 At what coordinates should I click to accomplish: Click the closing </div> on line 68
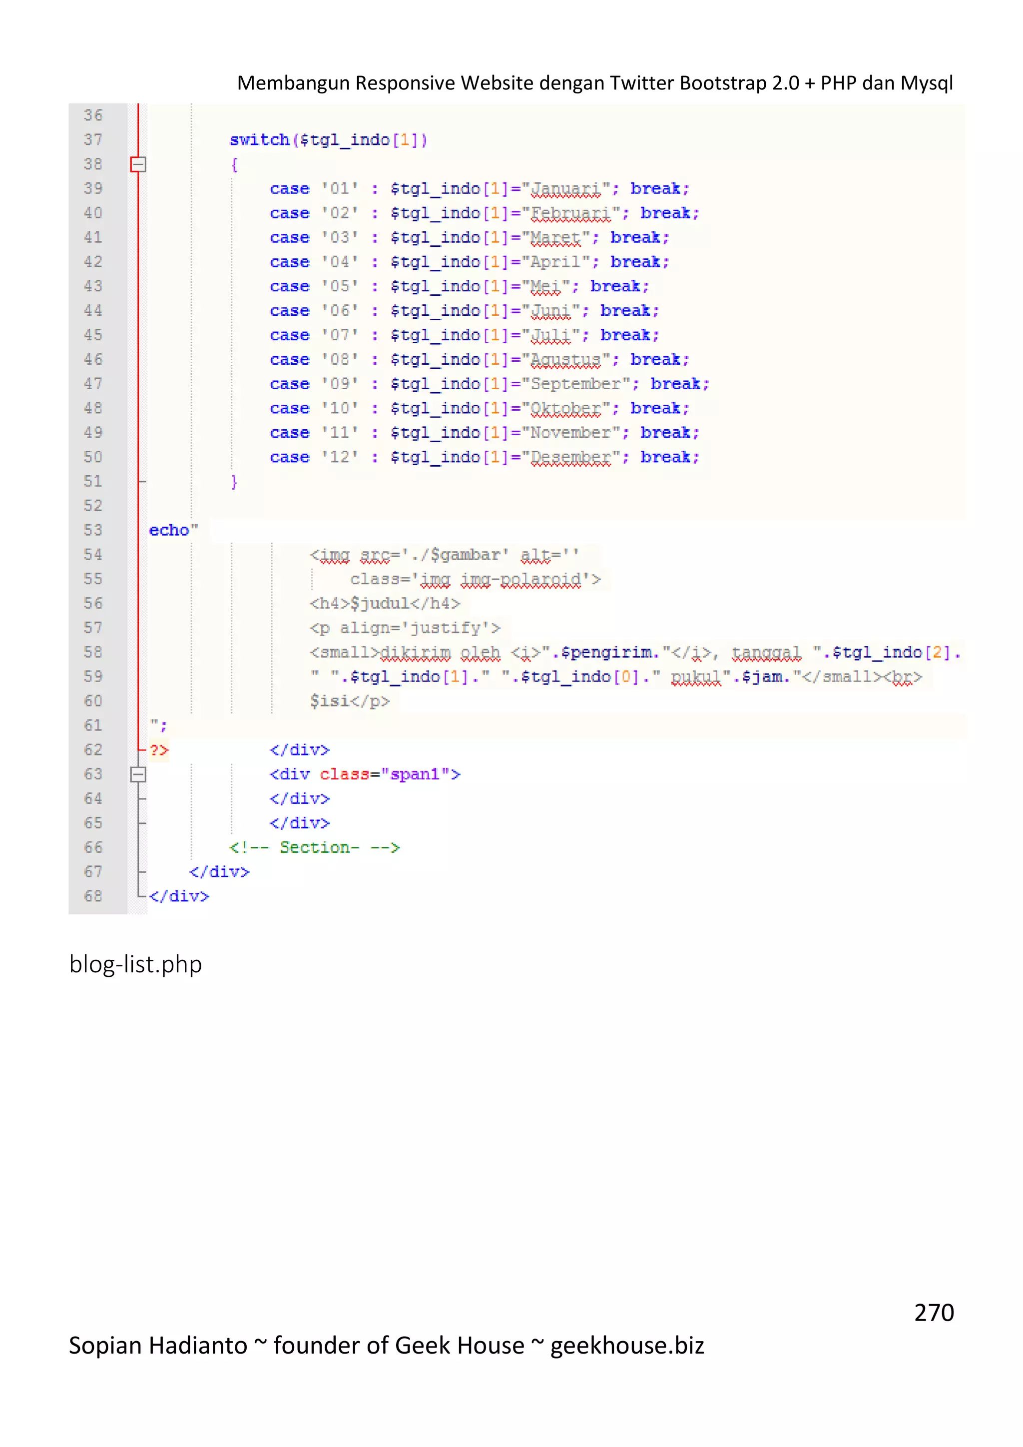click(179, 896)
